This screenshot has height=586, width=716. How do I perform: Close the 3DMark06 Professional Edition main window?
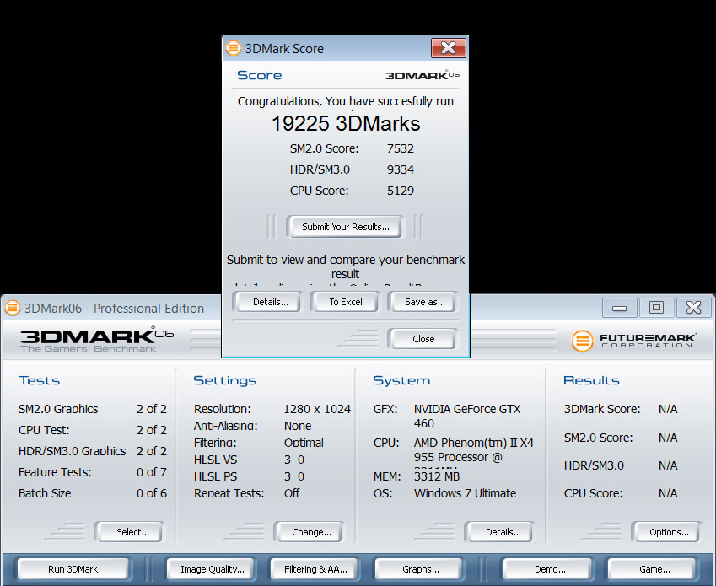(693, 308)
